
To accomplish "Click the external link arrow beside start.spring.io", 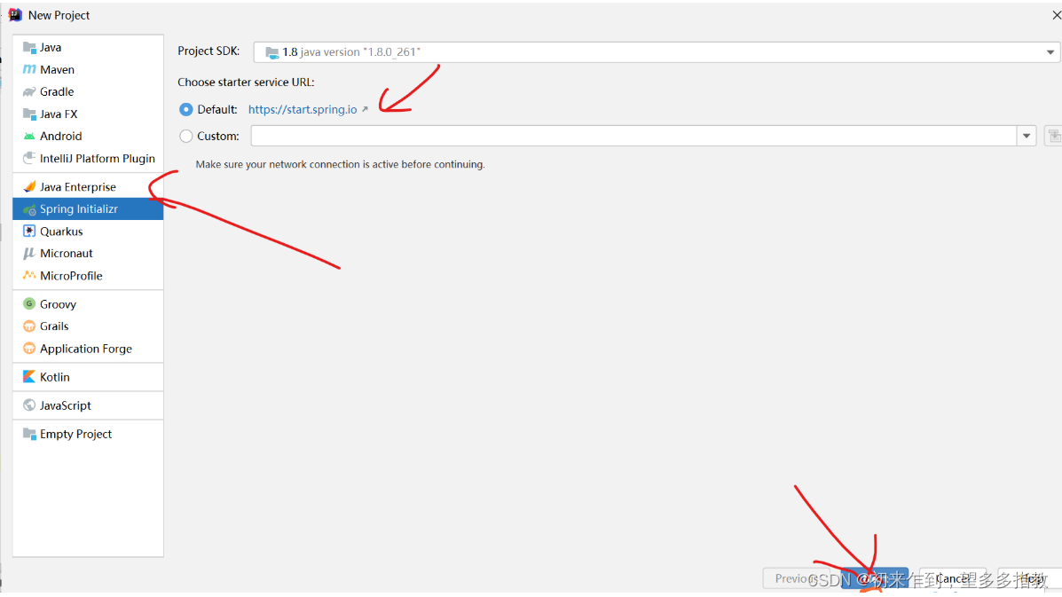I will coord(365,109).
